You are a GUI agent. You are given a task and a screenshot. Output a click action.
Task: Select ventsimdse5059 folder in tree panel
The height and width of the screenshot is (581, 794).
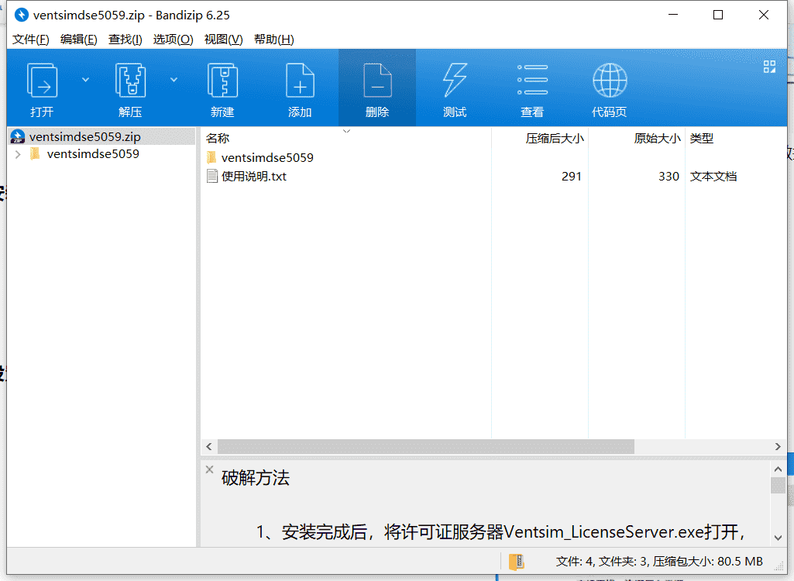pos(93,154)
